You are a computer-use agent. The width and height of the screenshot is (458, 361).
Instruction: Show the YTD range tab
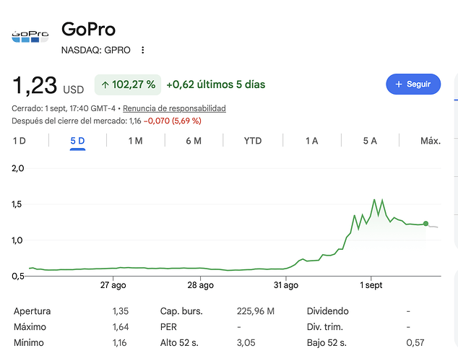click(x=253, y=141)
